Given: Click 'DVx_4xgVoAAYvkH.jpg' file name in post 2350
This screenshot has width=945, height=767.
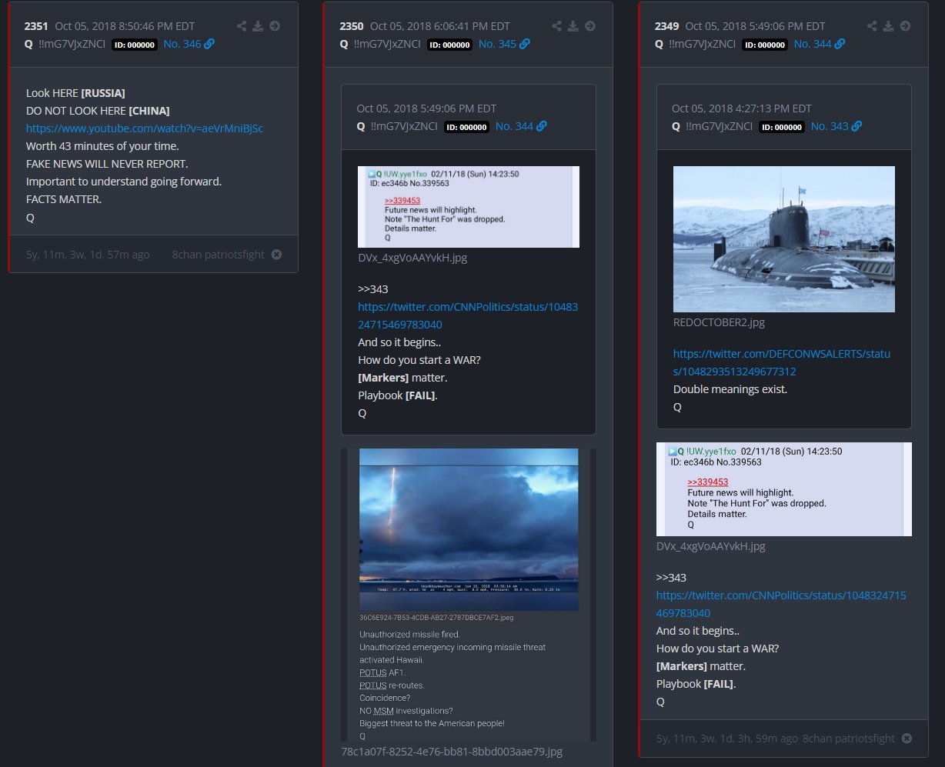Looking at the screenshot, I should (x=412, y=258).
